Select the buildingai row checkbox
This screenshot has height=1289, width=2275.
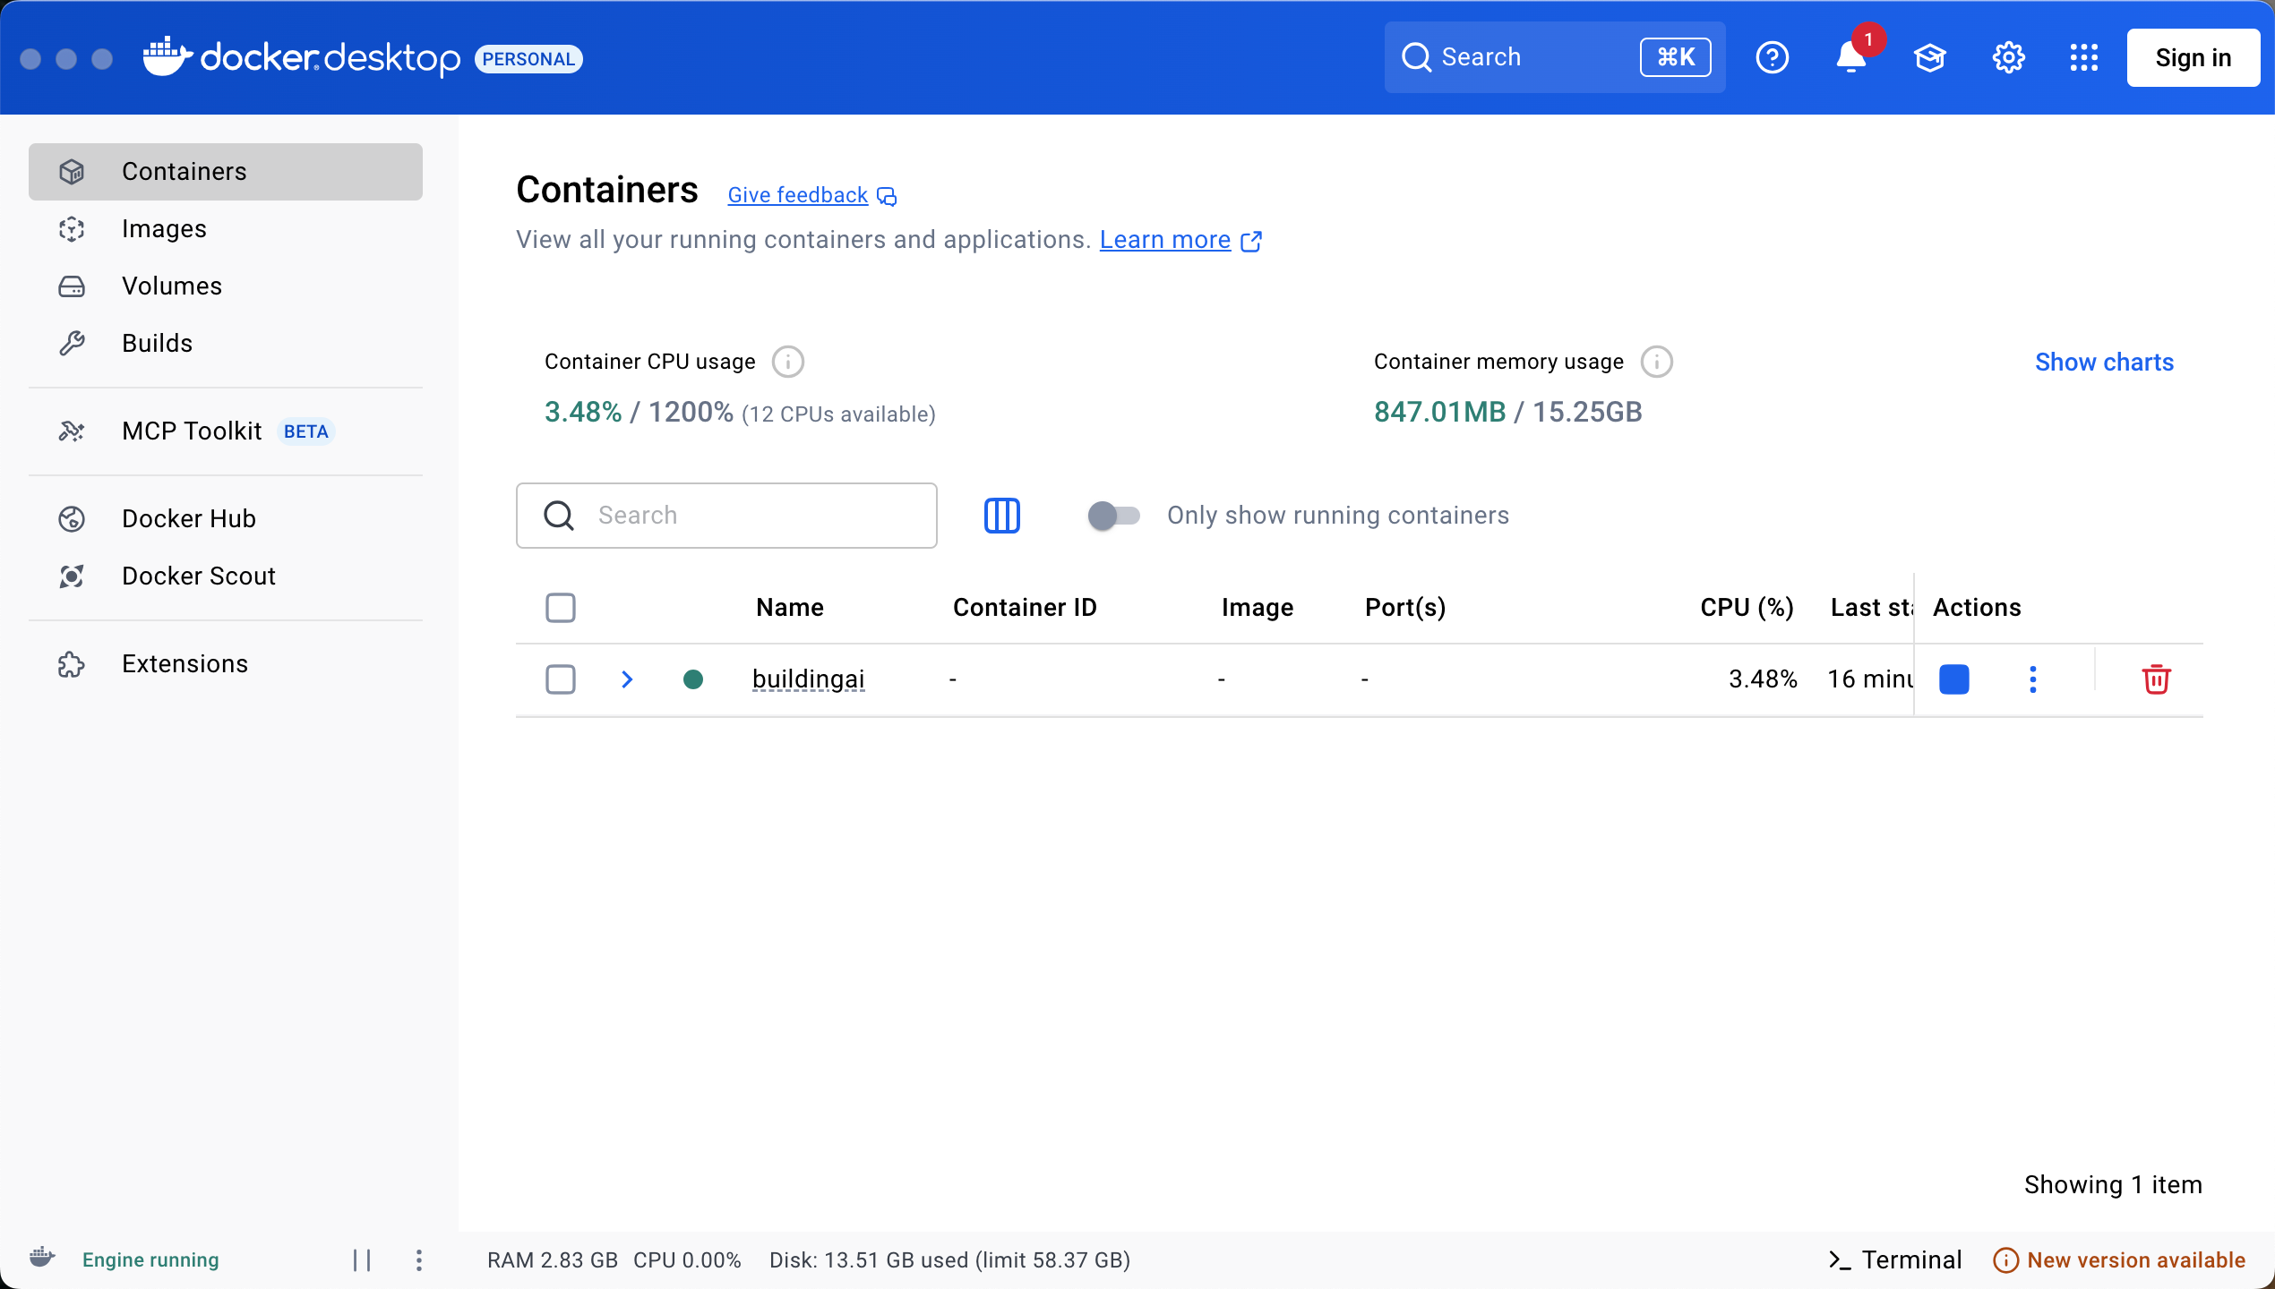pyautogui.click(x=561, y=679)
